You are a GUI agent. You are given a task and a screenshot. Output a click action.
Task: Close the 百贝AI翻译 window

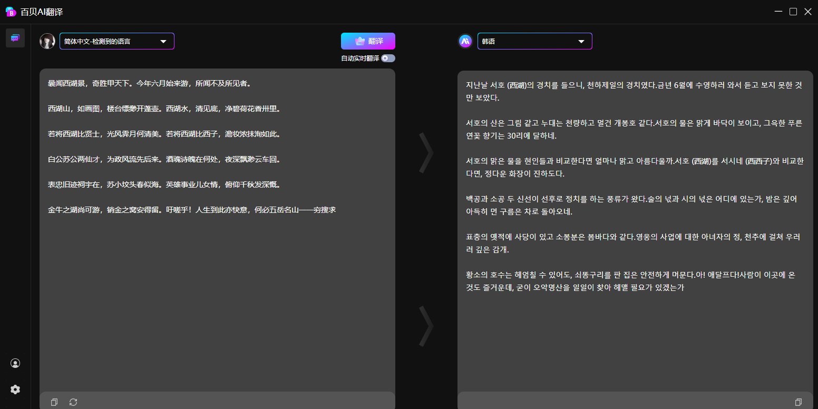click(x=808, y=12)
